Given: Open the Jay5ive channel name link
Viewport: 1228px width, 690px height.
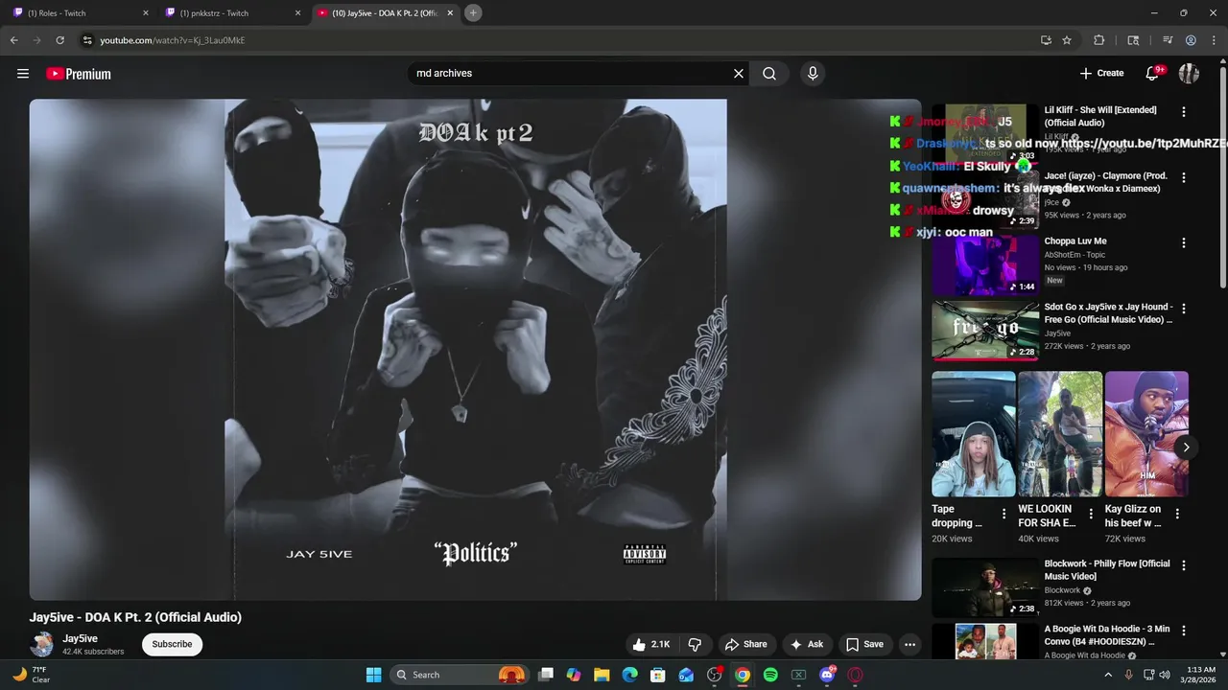Looking at the screenshot, I should pyautogui.click(x=81, y=638).
